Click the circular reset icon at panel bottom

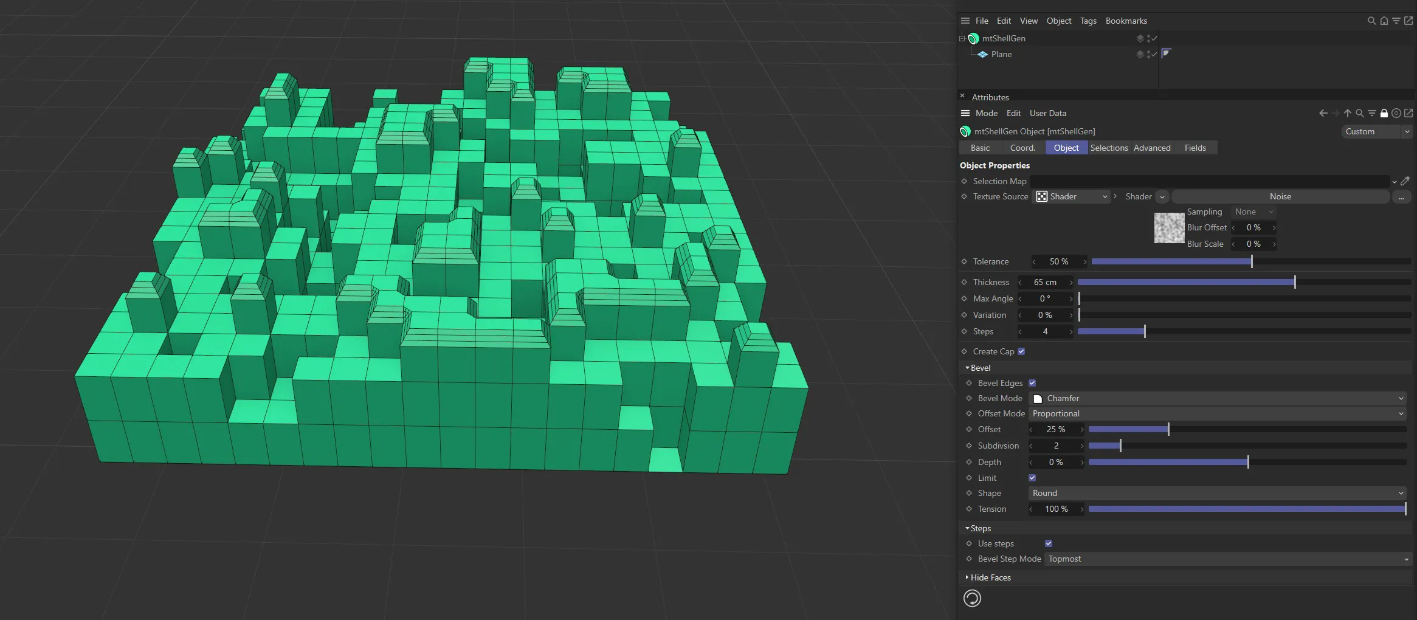coord(972,598)
